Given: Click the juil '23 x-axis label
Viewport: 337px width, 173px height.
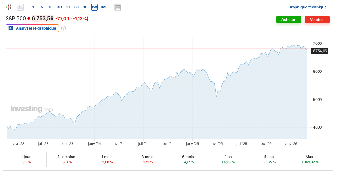Looking at the screenshot, I should [43, 144].
